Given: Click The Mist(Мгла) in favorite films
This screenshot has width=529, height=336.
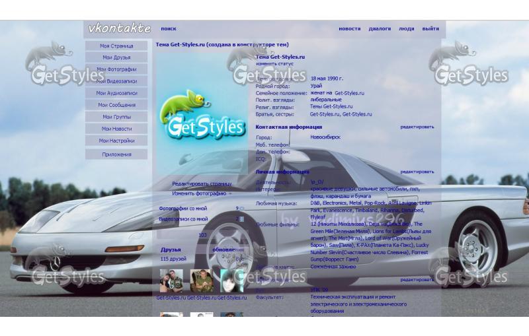Looking at the screenshot, I should (x=346, y=238).
